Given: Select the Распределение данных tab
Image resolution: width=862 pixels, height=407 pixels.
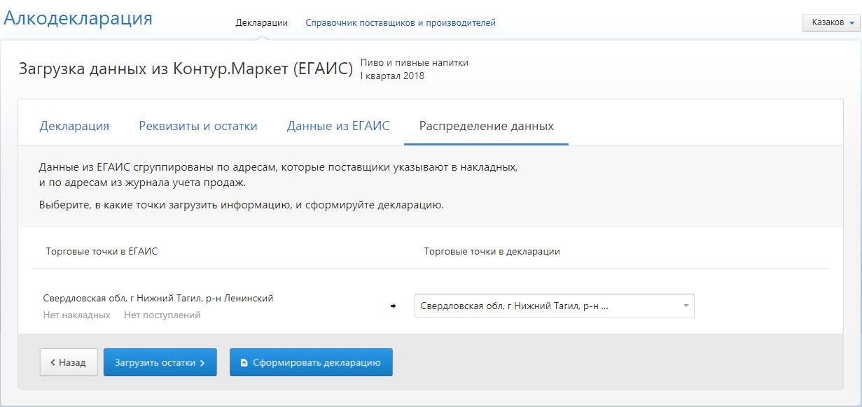Looking at the screenshot, I should pyautogui.click(x=486, y=126).
